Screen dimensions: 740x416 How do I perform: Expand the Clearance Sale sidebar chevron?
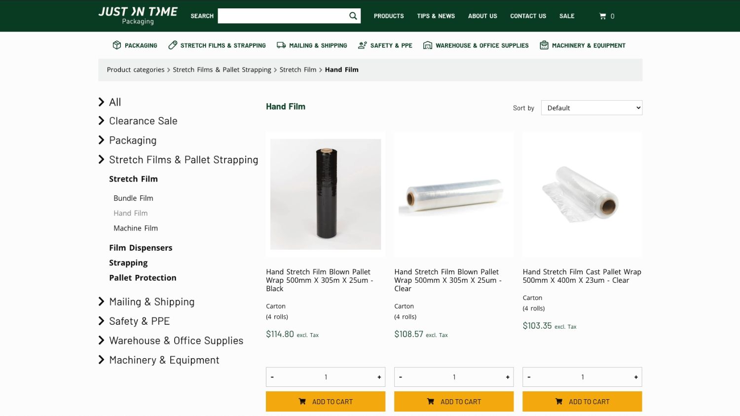click(x=101, y=121)
